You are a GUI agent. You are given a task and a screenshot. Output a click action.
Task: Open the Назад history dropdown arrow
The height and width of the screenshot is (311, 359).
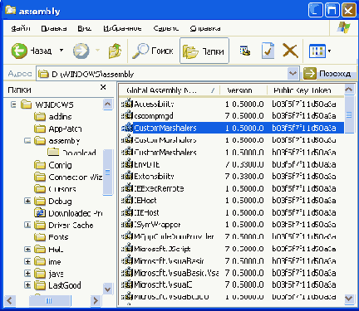tap(61, 51)
